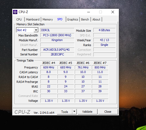Click the Max Bandwidth label
Viewport: 146px width, 130px height.
28,35
